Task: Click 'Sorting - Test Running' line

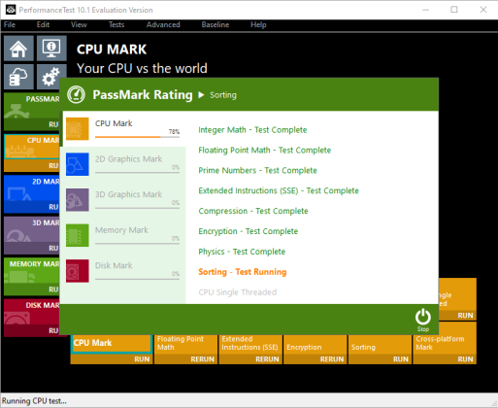Action: [243, 272]
